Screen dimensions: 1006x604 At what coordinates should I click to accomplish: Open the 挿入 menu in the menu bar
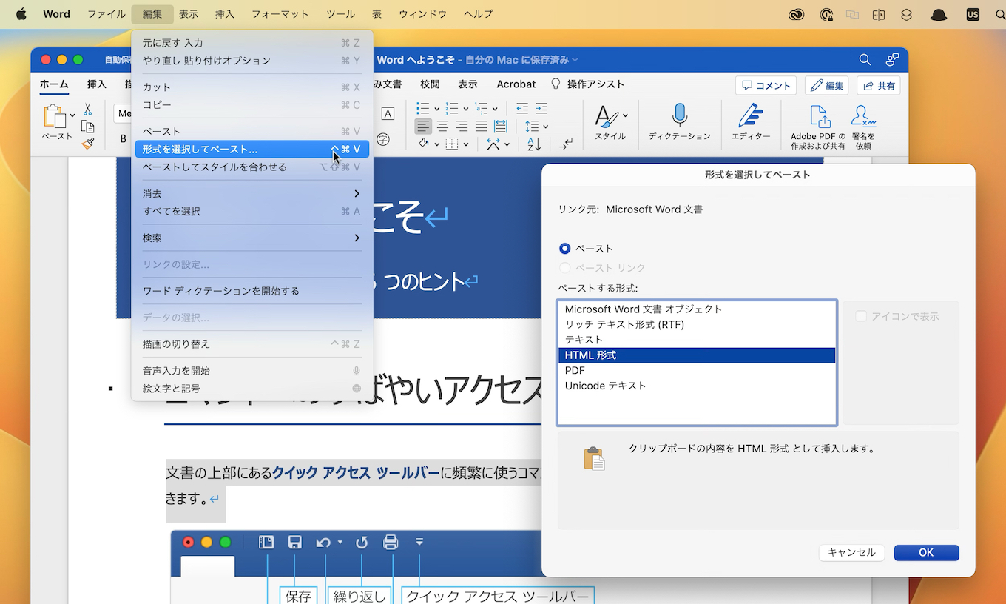click(224, 14)
